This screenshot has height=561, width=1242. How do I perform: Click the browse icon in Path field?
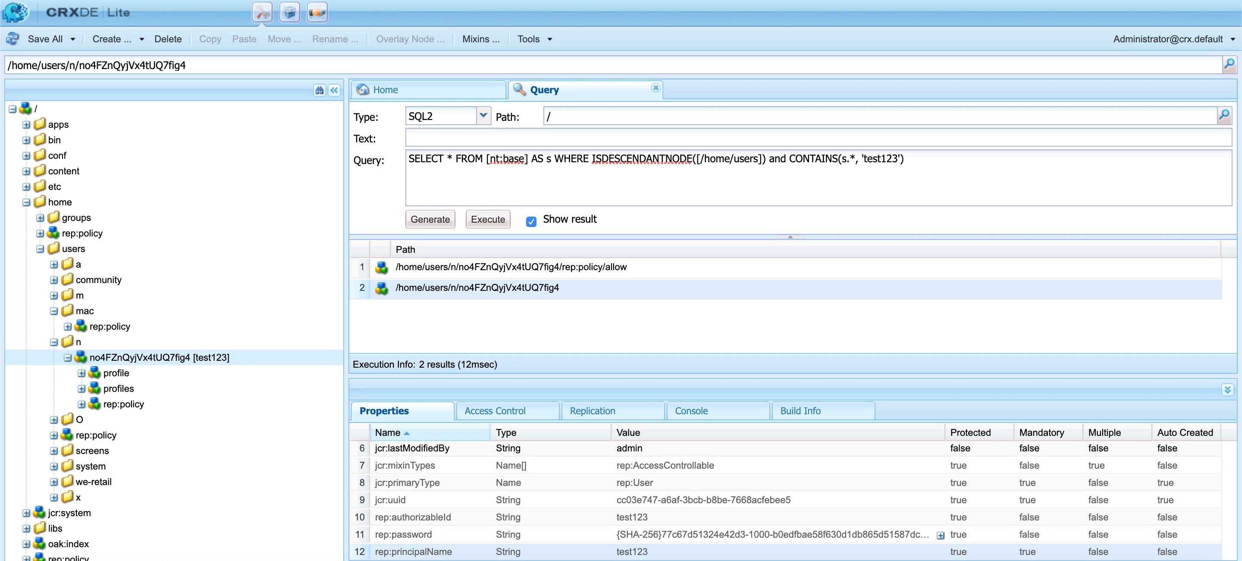[1224, 116]
